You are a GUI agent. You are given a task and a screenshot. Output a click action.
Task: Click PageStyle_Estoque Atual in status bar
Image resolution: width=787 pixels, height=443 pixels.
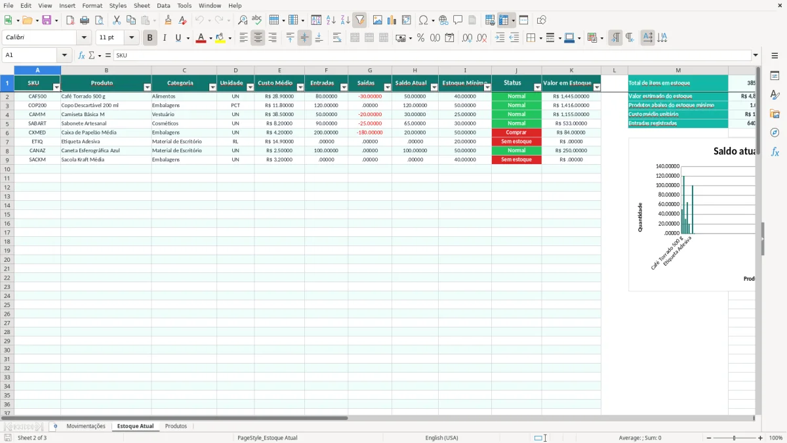click(x=267, y=438)
